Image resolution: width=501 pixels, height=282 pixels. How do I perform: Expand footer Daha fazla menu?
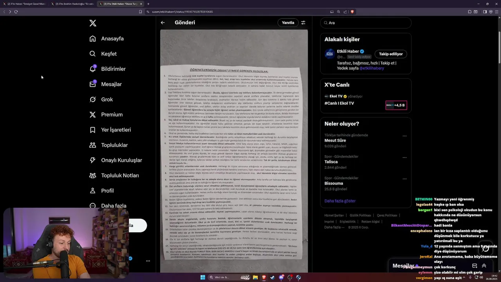point(334,227)
